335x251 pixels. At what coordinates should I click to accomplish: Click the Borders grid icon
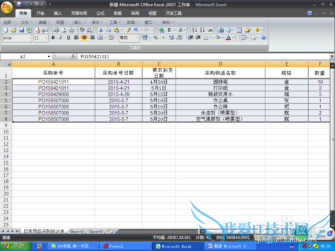pyautogui.click(x=206, y=37)
